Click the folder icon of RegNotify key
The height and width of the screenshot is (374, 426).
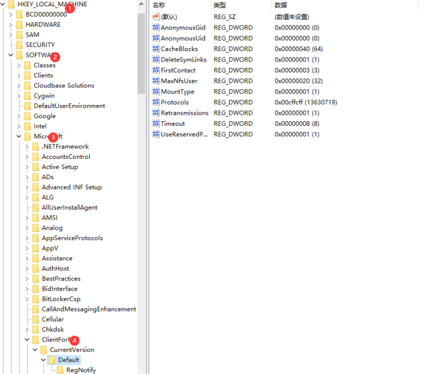point(60,370)
